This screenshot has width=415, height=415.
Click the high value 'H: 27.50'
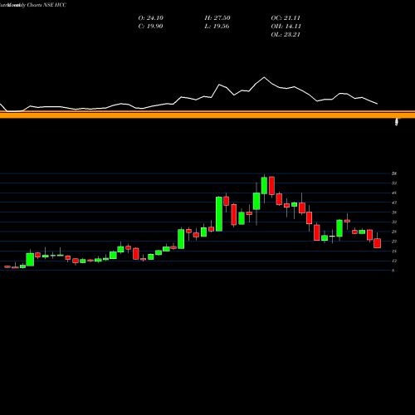tap(217, 18)
